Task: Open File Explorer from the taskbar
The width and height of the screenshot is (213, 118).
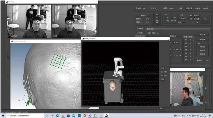Action: [63, 116]
